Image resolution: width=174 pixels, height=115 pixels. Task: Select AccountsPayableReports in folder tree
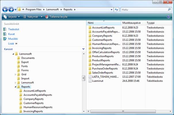pyautogui.click(x=38, y=95)
